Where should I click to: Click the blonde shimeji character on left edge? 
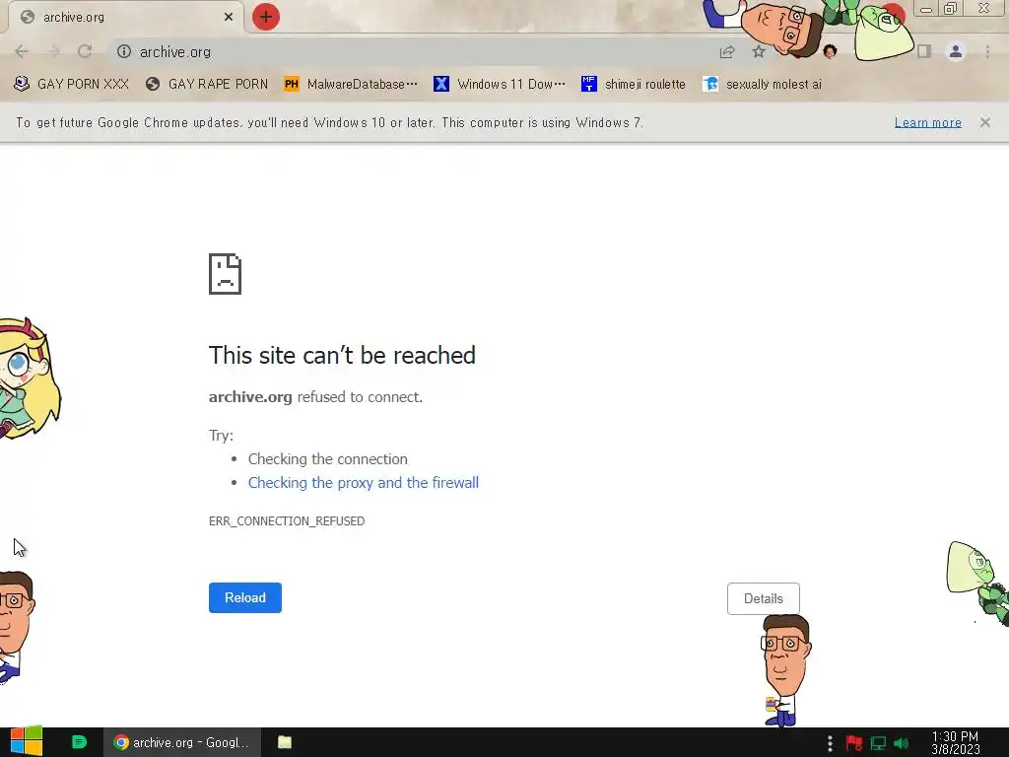29,379
